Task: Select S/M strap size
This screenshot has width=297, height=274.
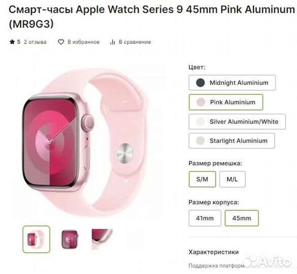Action: click(202, 179)
